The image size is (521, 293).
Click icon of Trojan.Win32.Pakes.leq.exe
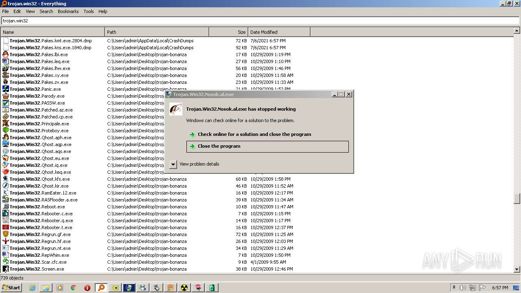[5, 61]
